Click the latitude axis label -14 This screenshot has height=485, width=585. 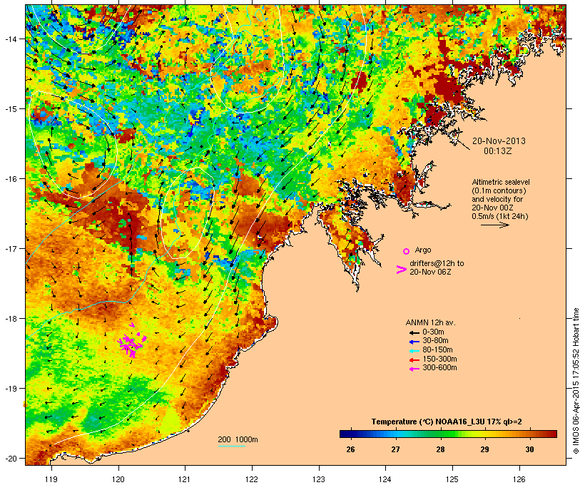coord(10,39)
